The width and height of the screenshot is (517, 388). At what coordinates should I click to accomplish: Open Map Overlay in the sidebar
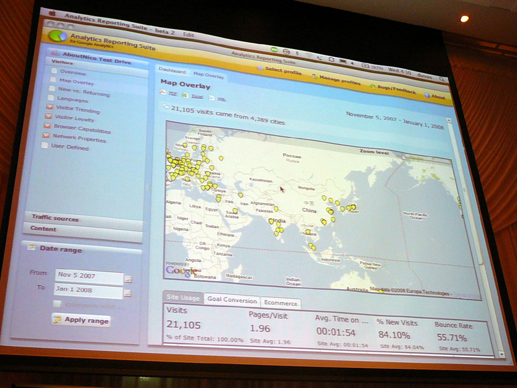[x=76, y=81]
